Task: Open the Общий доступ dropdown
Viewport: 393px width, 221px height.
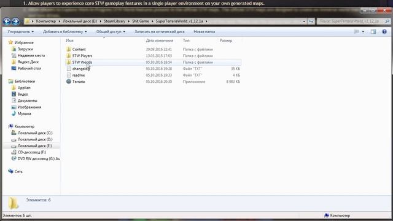Action: (x=111, y=31)
